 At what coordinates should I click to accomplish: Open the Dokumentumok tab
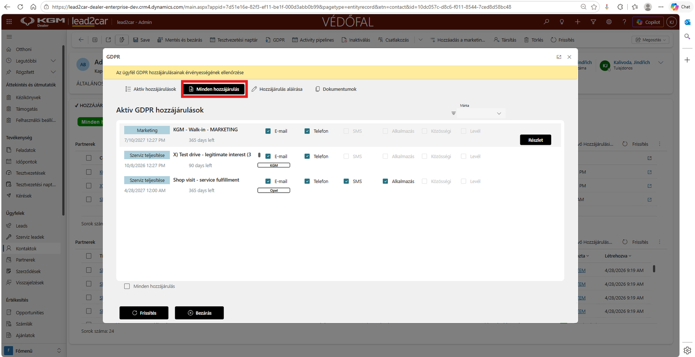pyautogui.click(x=336, y=89)
